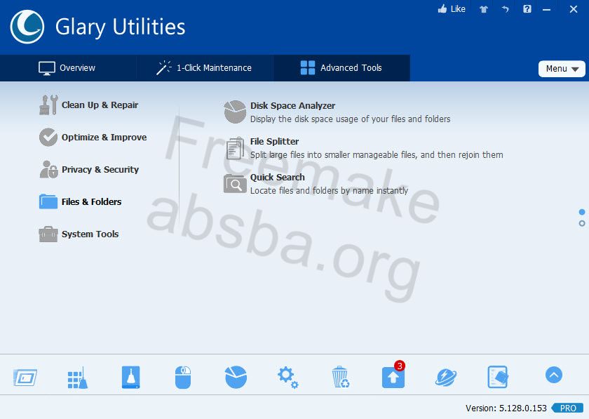Minimize the Glary Utilities window
Screen dimensions: 589x419
point(546,9)
